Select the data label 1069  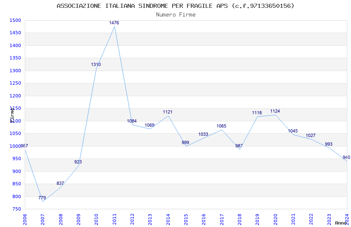tap(149, 125)
